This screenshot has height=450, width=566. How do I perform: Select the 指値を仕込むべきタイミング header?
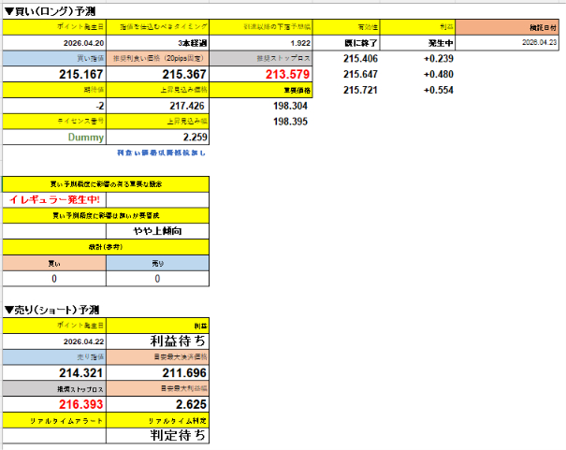tap(158, 27)
